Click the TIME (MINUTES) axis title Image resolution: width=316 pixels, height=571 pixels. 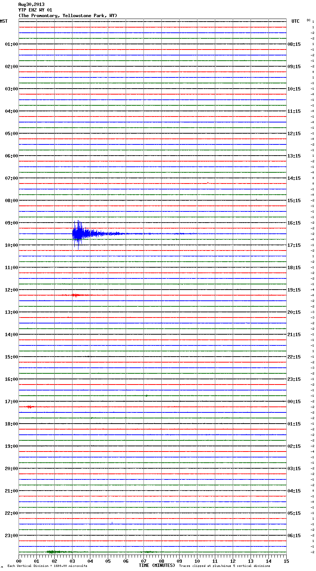pos(157,565)
